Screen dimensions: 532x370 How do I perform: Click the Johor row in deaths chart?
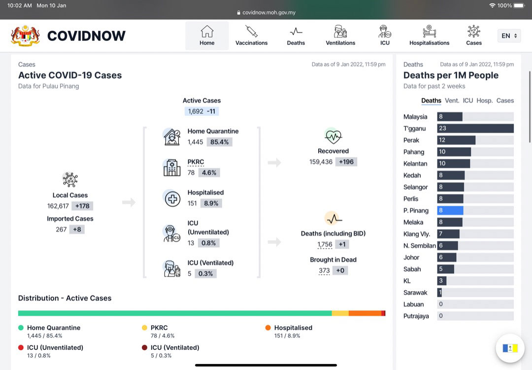459,257
